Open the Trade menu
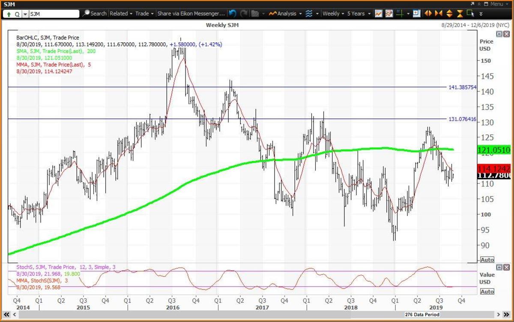This screenshot has height=322, width=514. [144, 14]
